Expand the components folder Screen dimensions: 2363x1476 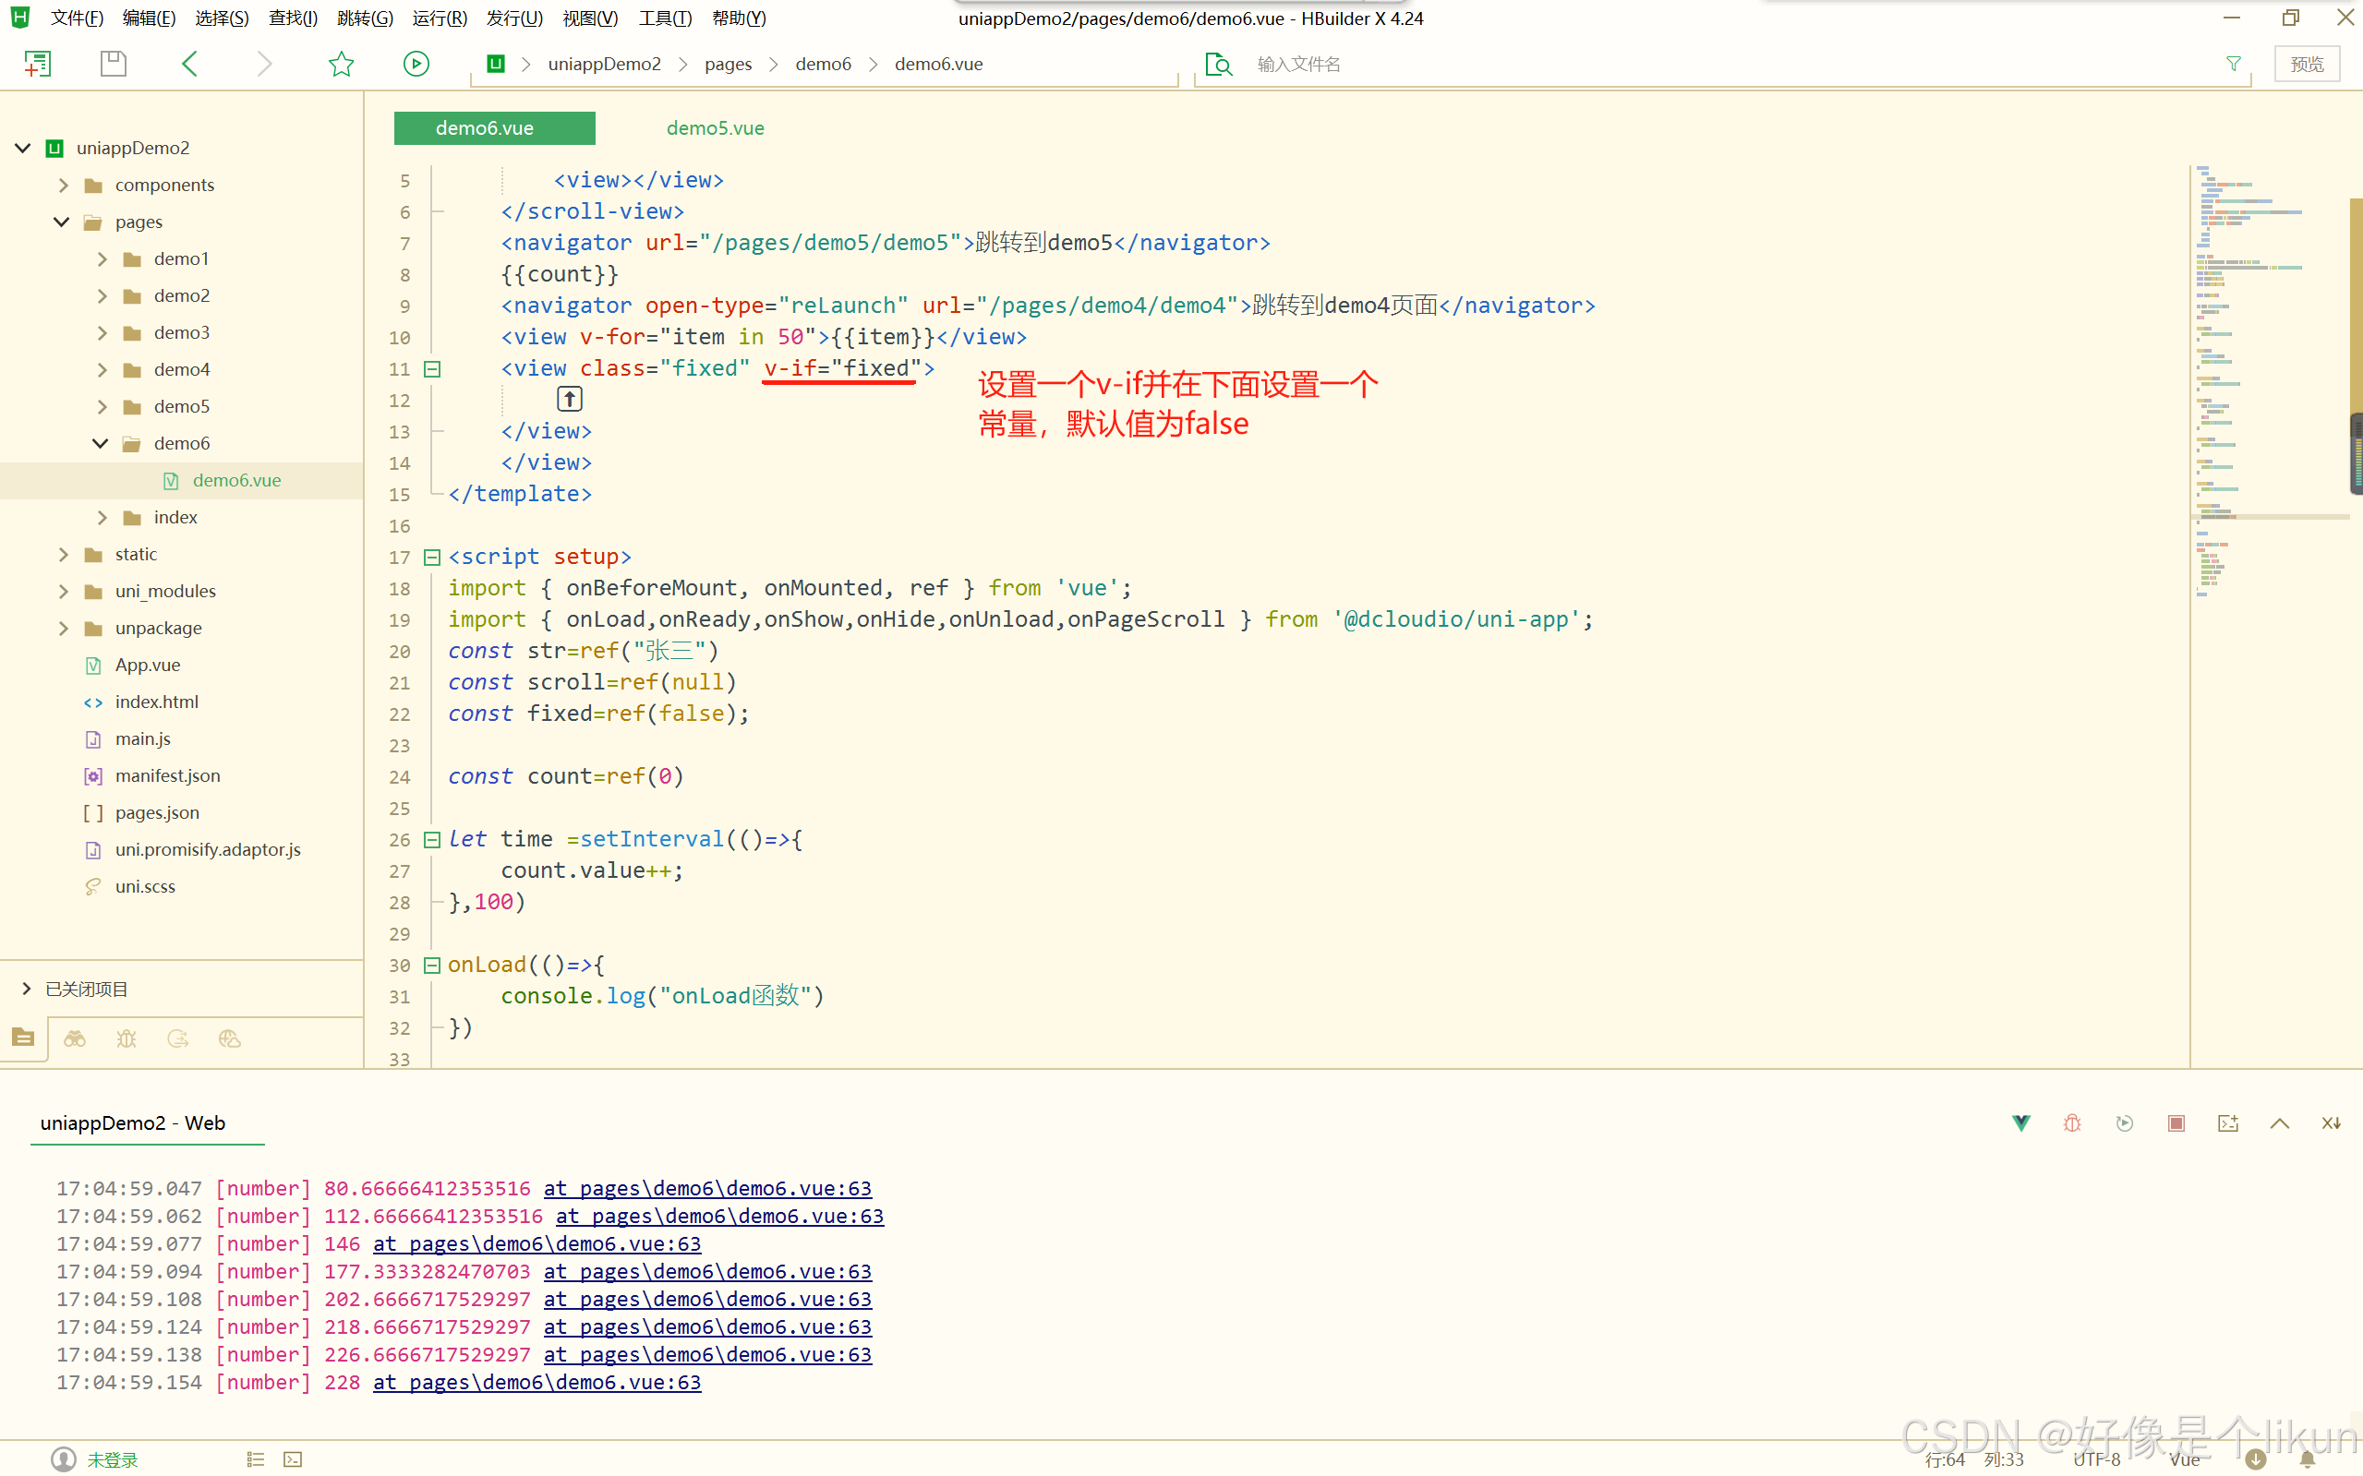pyautogui.click(x=64, y=186)
